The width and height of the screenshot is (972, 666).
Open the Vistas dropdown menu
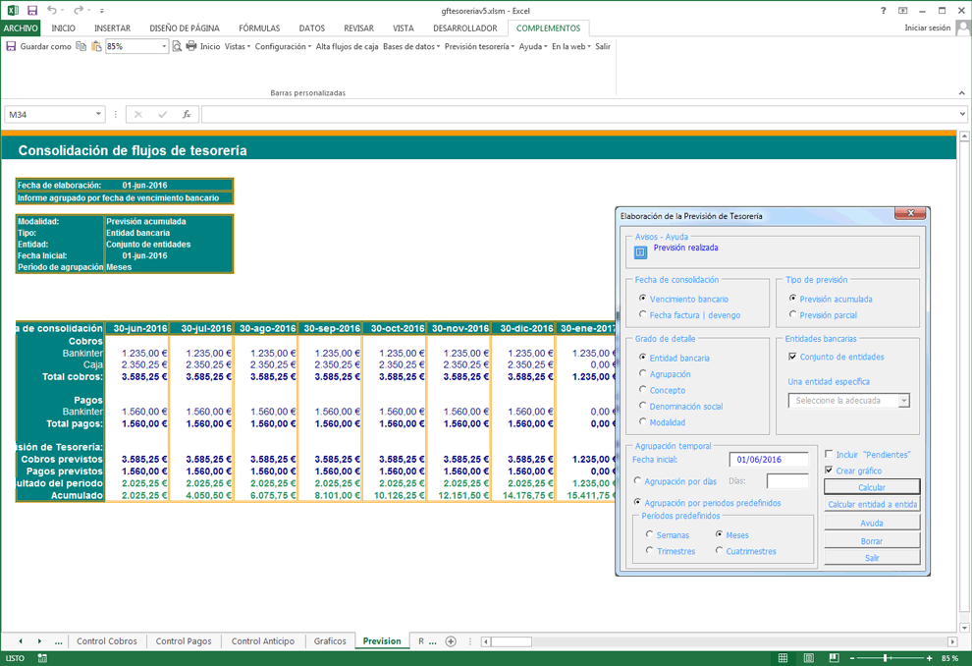coord(238,46)
